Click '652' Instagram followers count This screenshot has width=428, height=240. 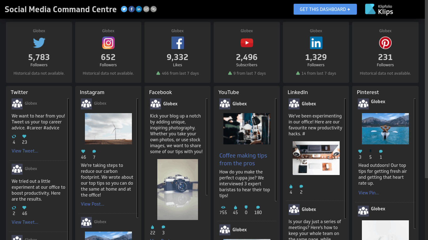tap(108, 57)
